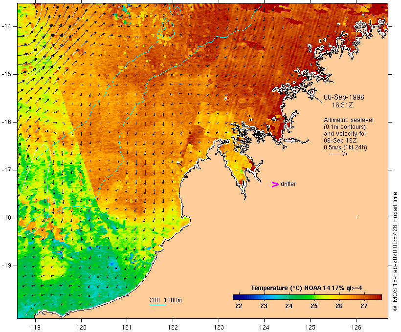Screen dimensions: 401x332
Task: Click the latitude axis label '-15'
Action: (6, 74)
